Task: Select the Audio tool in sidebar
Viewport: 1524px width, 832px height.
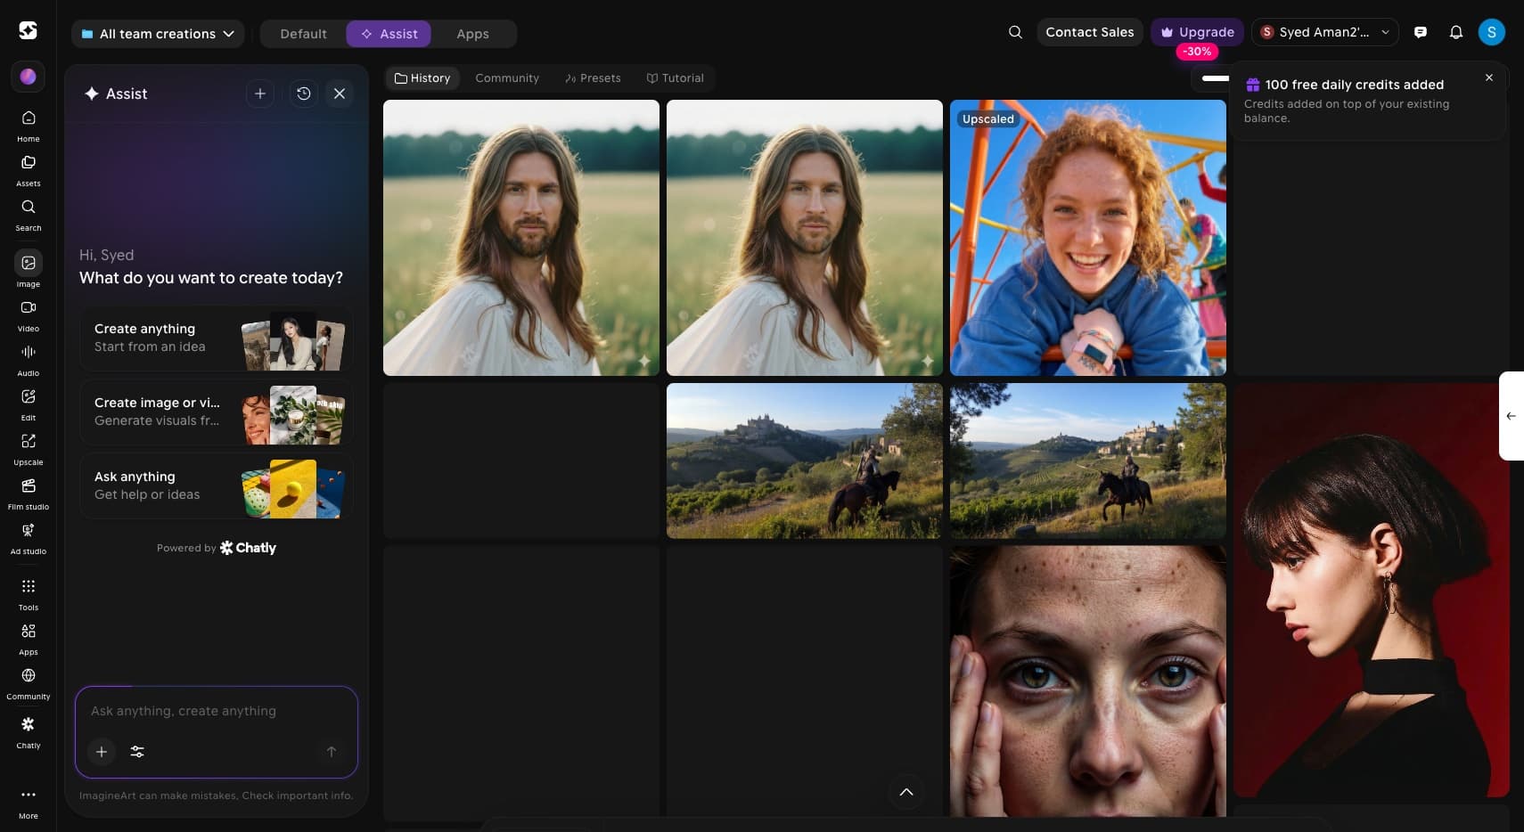Action: point(29,360)
